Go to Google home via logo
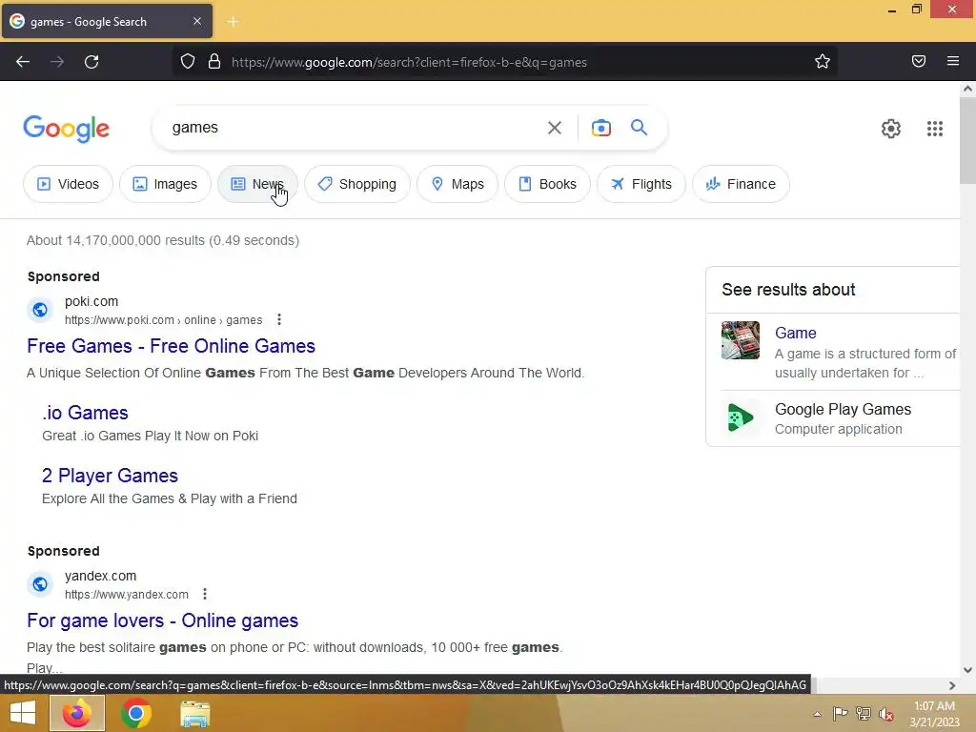Image resolution: width=976 pixels, height=732 pixels. point(67,129)
